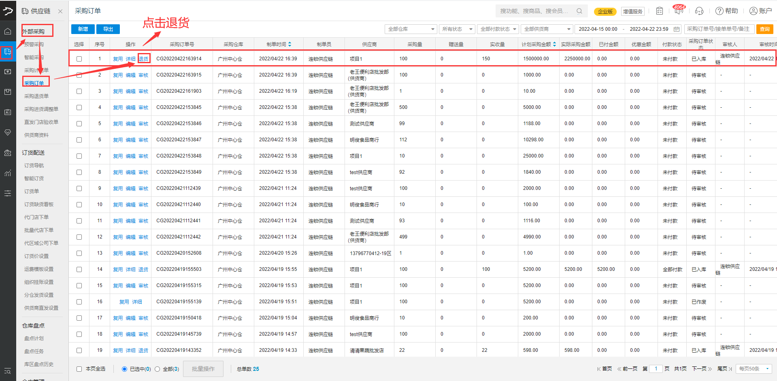Open the task checklist icon in the header
The image size is (777, 381).
click(660, 11)
